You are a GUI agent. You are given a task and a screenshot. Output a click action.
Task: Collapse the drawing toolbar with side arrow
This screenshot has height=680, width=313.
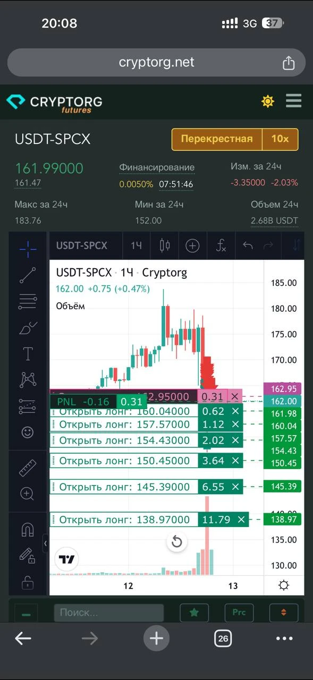pyautogui.click(x=45, y=543)
